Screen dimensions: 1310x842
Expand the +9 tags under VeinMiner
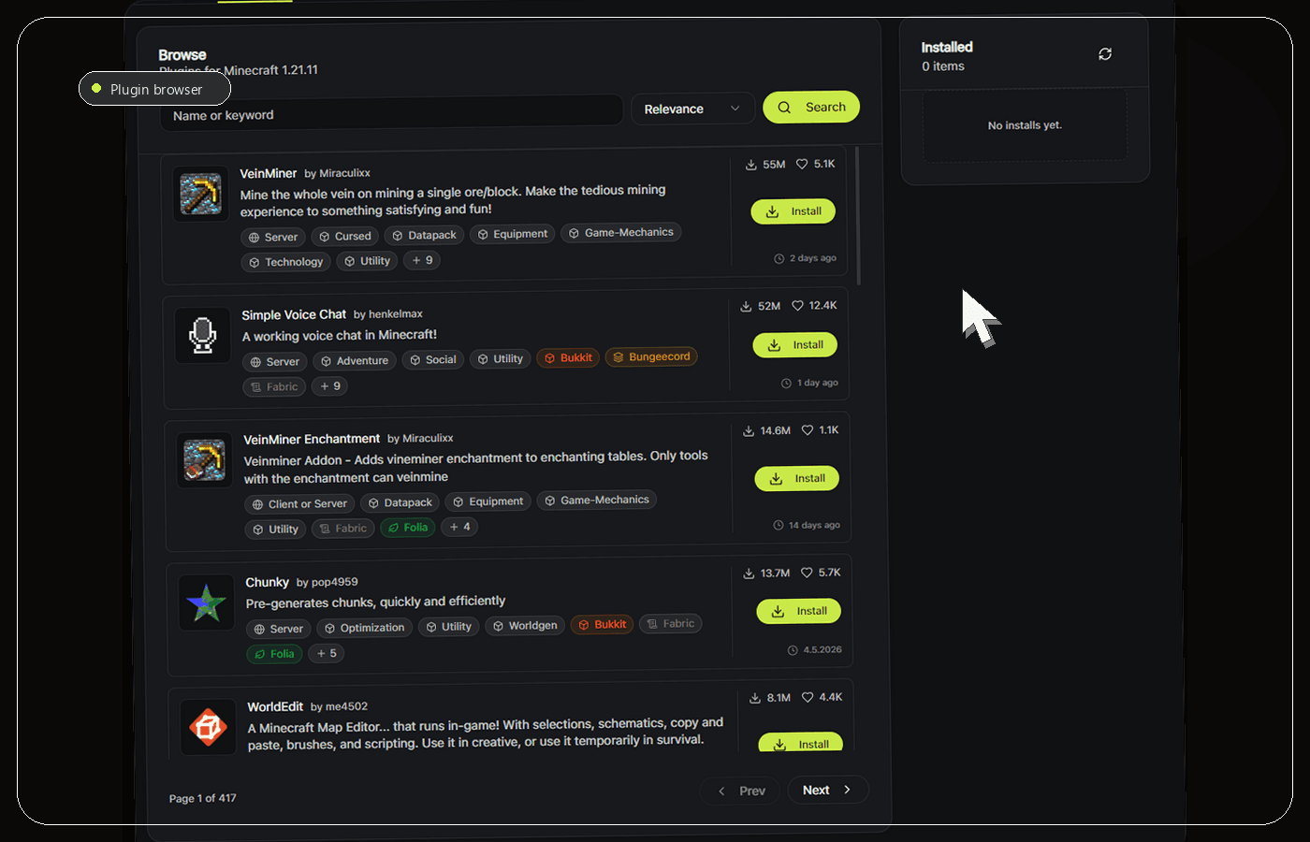(422, 260)
